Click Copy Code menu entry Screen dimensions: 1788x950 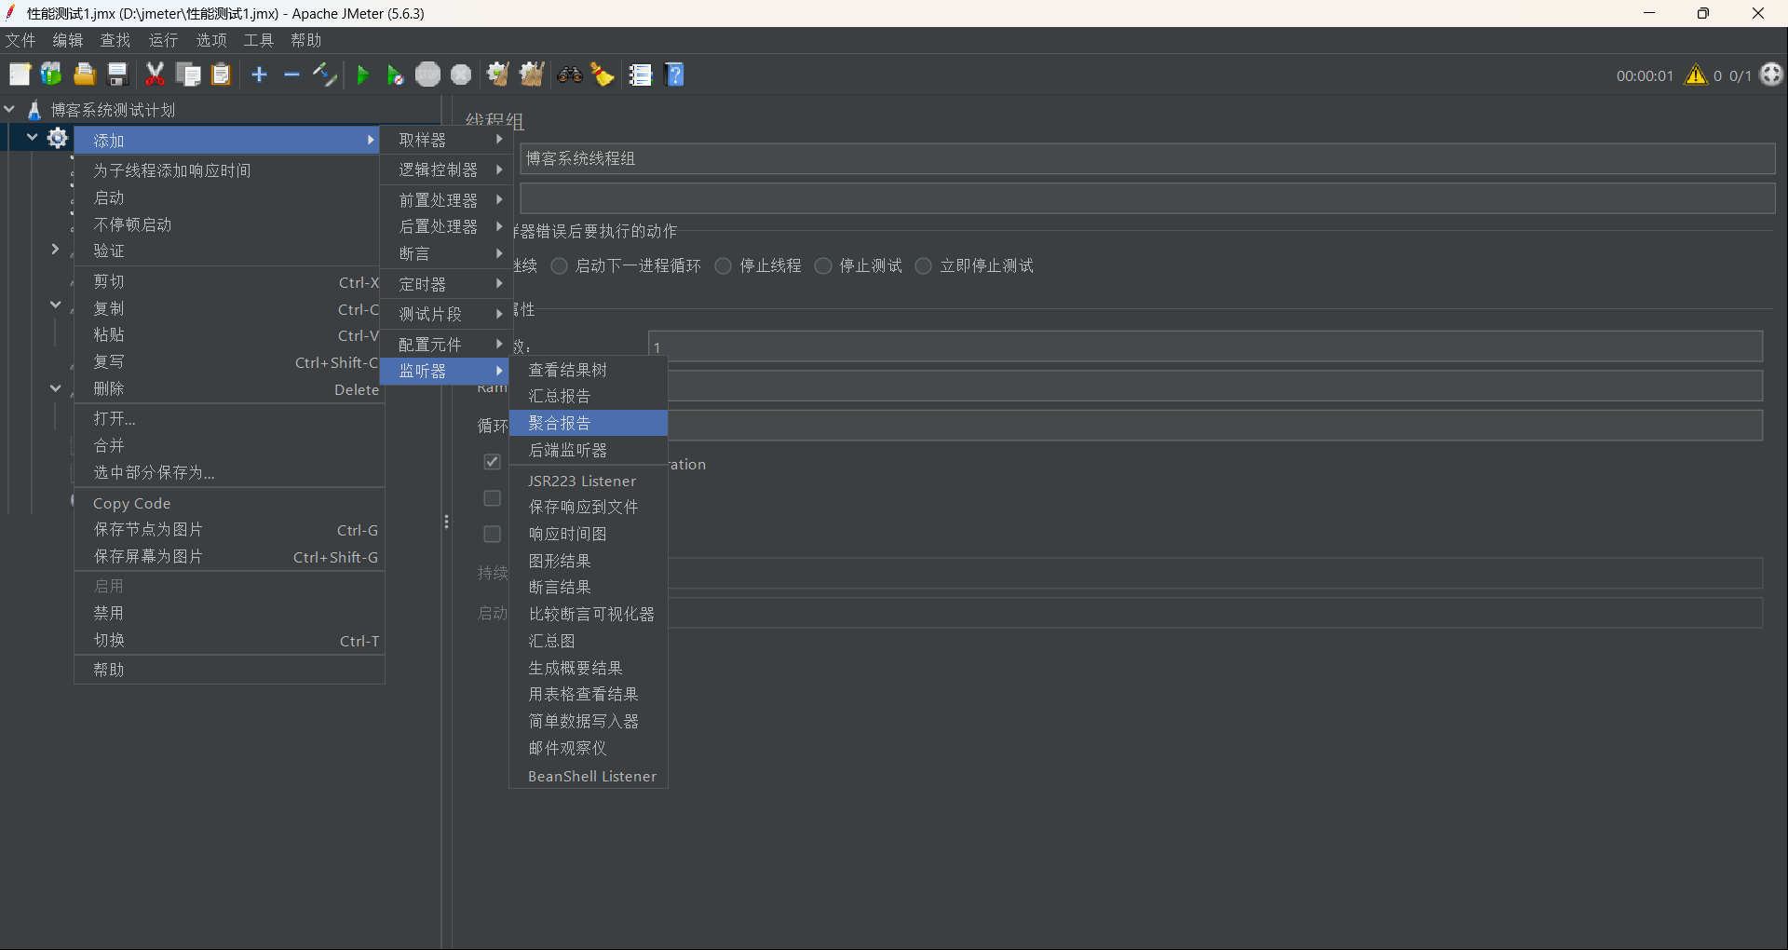(229, 503)
